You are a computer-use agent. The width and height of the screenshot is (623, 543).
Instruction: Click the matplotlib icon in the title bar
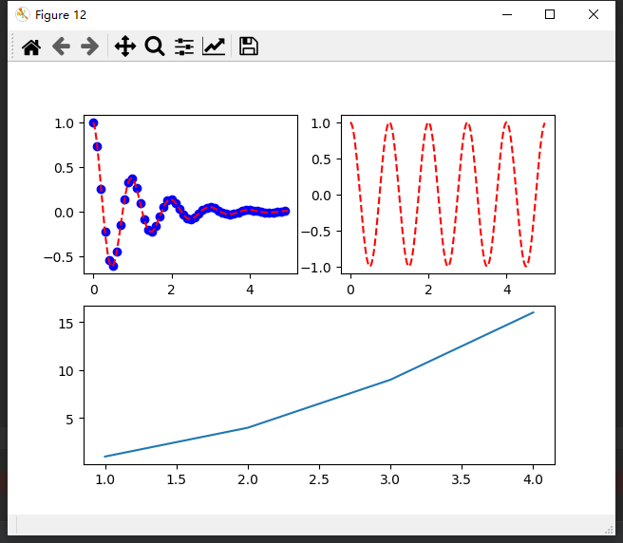pyautogui.click(x=22, y=14)
